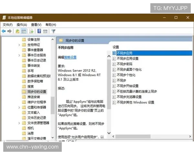Select the 不同步桌面个性化 policy

[x=129, y=69]
